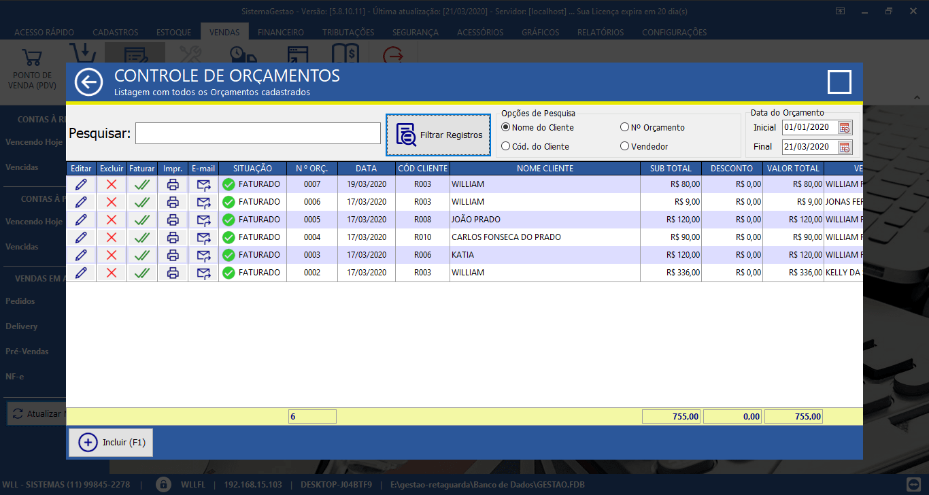Email Katia's budget 0003
Viewport: 929px width, 495px height.
click(x=203, y=255)
